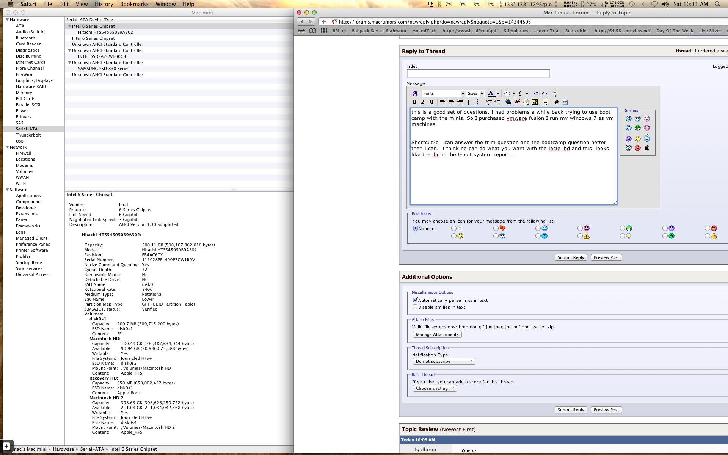Wrap selection in quote tags icon
Screen dimensions: 728x455
click(x=545, y=102)
